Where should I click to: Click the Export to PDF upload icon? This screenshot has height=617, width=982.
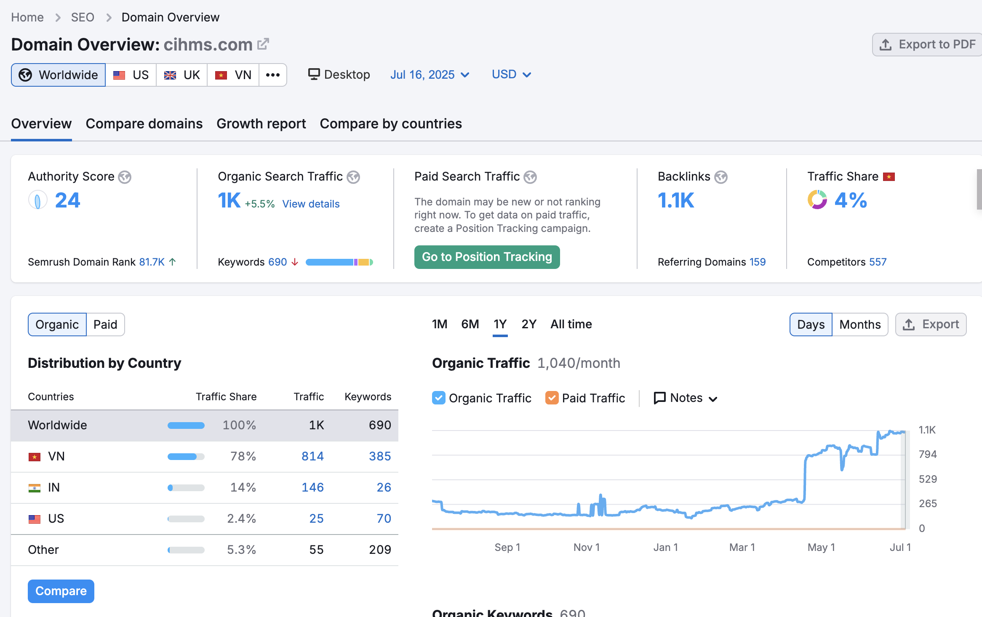pyautogui.click(x=886, y=44)
